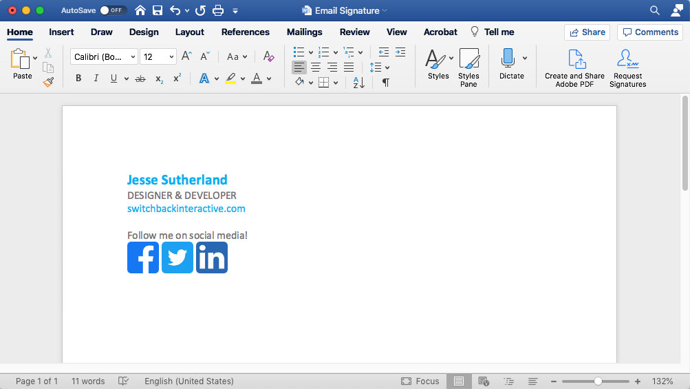Click the Sort A to Z icon
Image resolution: width=690 pixels, height=389 pixels.
click(358, 83)
